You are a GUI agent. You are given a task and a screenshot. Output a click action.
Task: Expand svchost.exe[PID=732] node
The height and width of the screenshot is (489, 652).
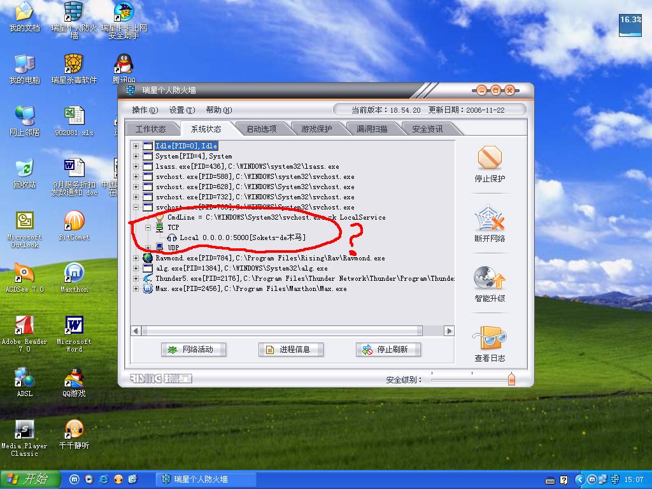coord(136,197)
